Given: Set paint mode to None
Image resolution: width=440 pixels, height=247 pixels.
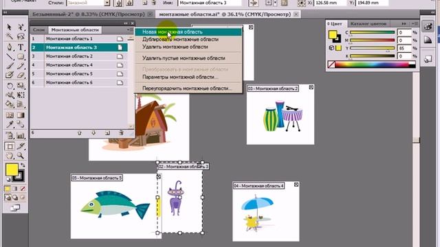Looking at the screenshot, I should 23,189.
